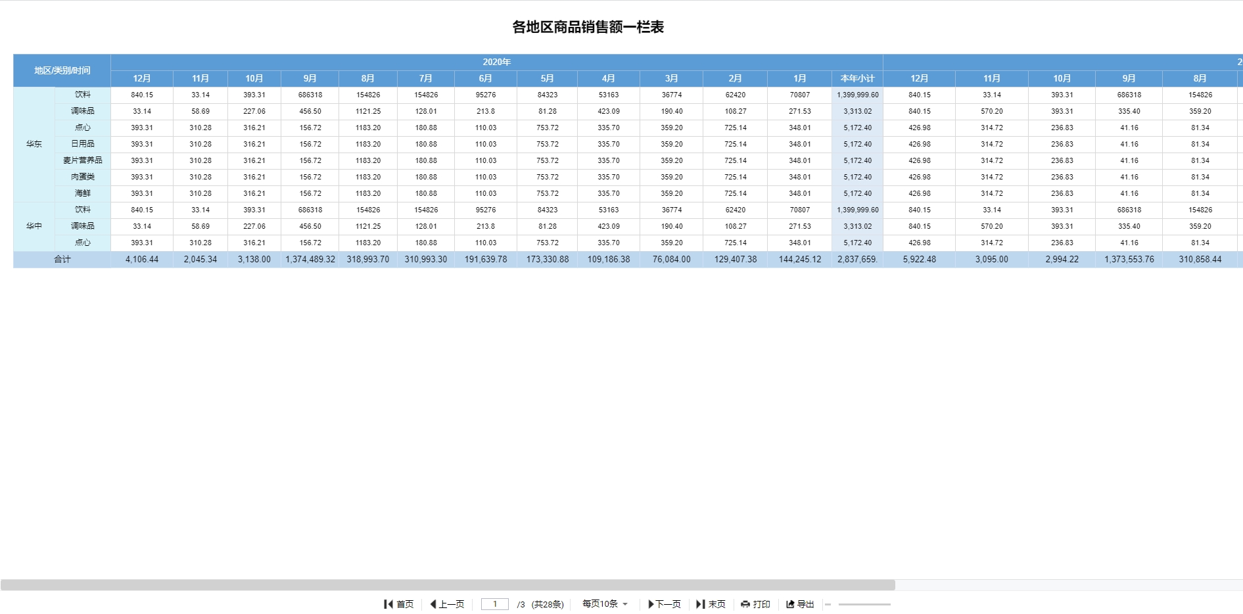Export the report via 导出 icon
Image resolution: width=1243 pixels, height=614 pixels.
pyautogui.click(x=800, y=604)
